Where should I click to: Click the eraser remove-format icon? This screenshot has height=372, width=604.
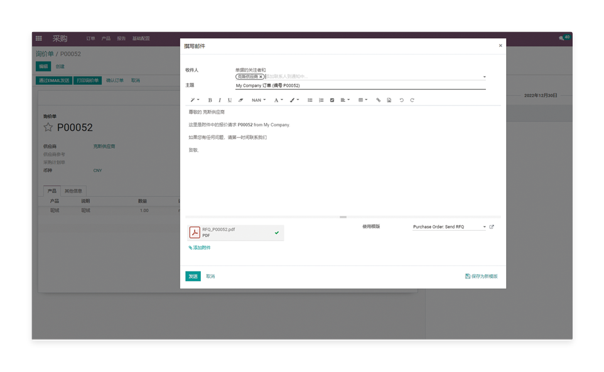pyautogui.click(x=240, y=100)
